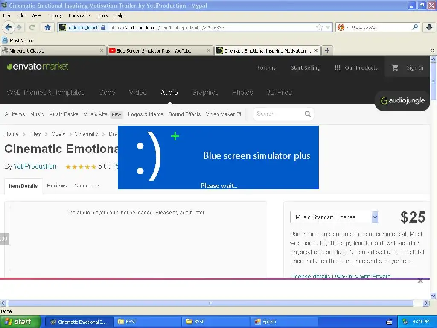Go forward with the browser forward arrow
437x328 pixels.
pos(19,27)
